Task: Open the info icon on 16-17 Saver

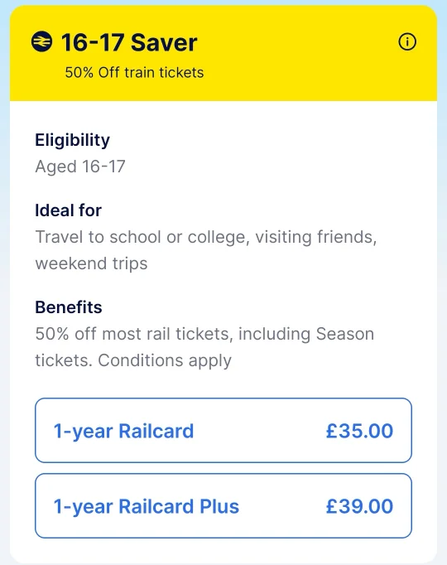Action: click(407, 41)
